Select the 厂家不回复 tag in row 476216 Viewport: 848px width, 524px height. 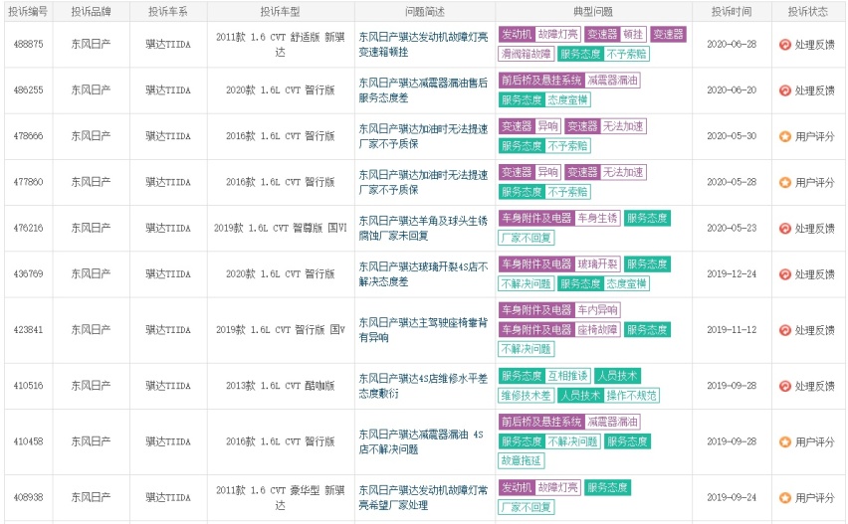[x=527, y=238]
